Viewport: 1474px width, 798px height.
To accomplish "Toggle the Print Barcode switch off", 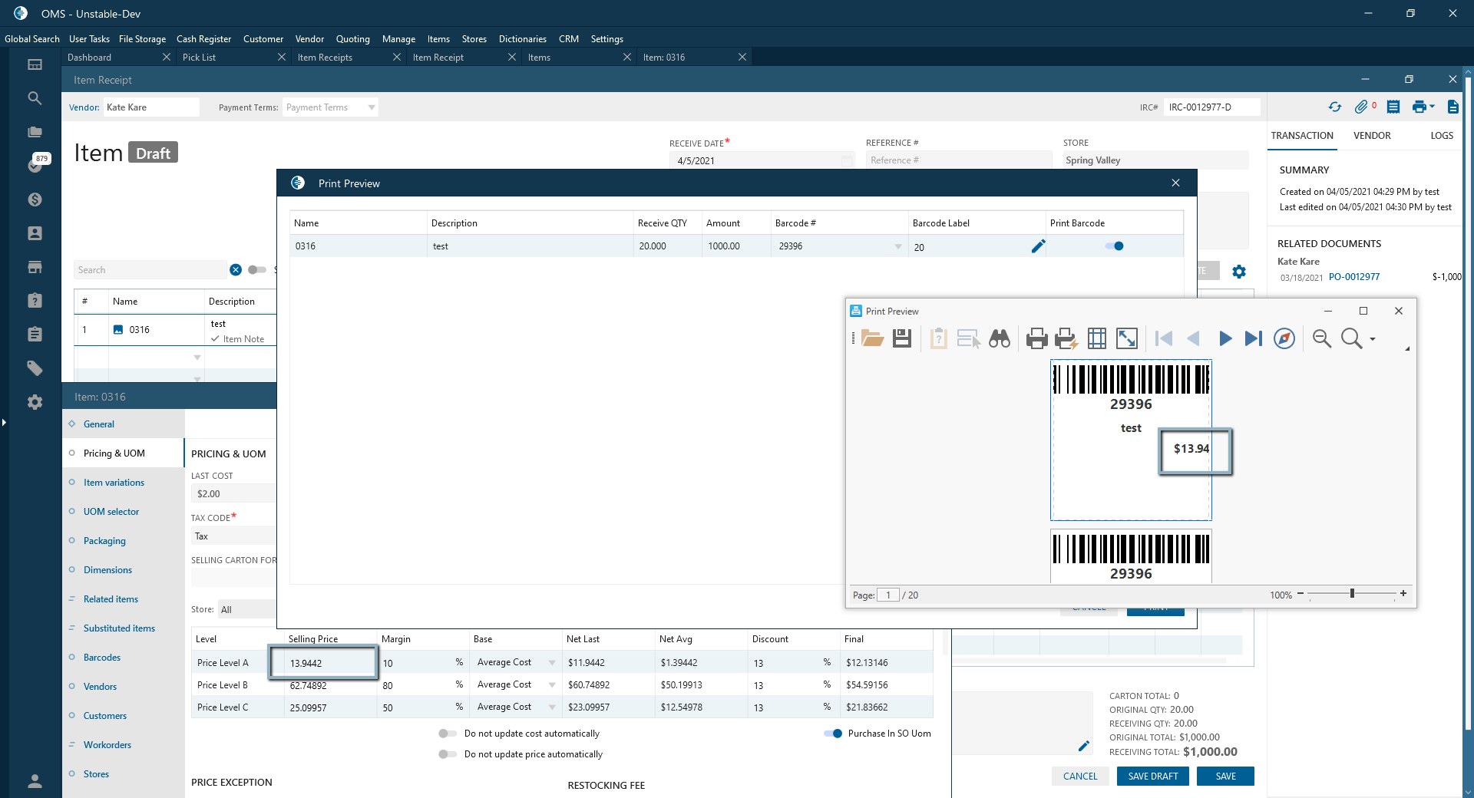I will coord(1114,246).
